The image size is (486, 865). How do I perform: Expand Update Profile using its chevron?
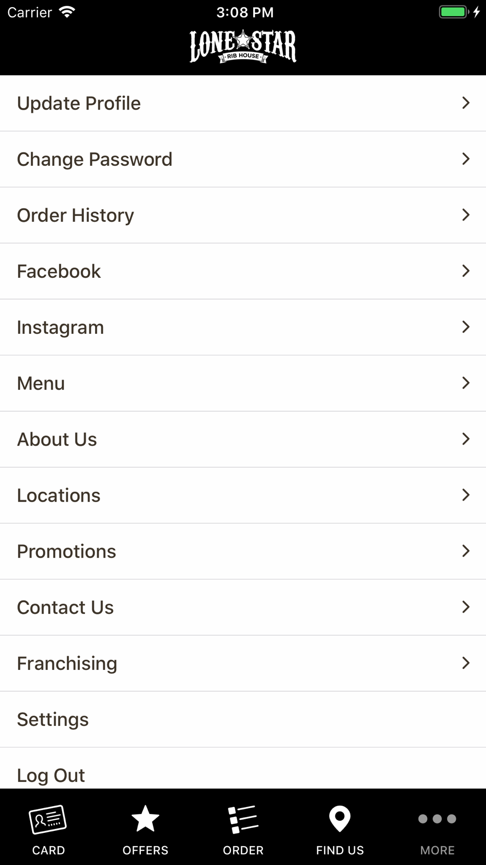[x=466, y=103]
